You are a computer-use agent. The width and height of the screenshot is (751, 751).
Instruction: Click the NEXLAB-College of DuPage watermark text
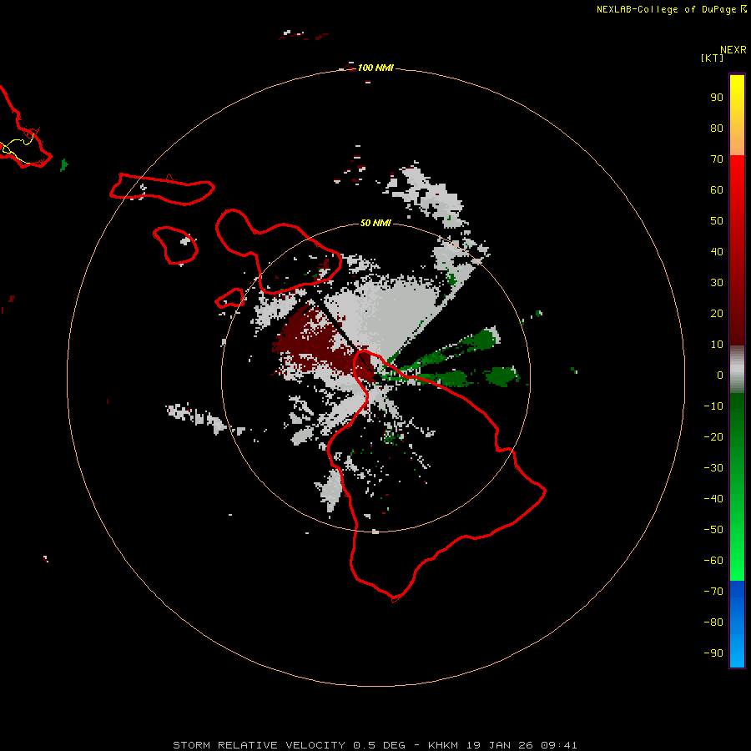pyautogui.click(x=666, y=9)
